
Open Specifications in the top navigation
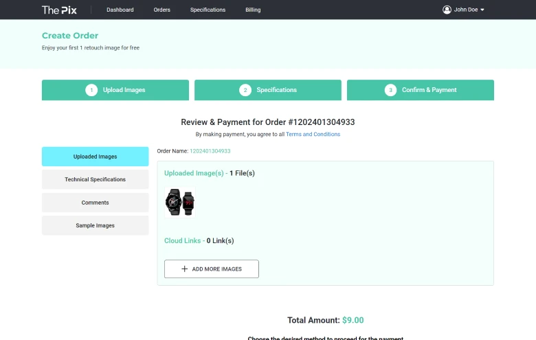click(208, 10)
